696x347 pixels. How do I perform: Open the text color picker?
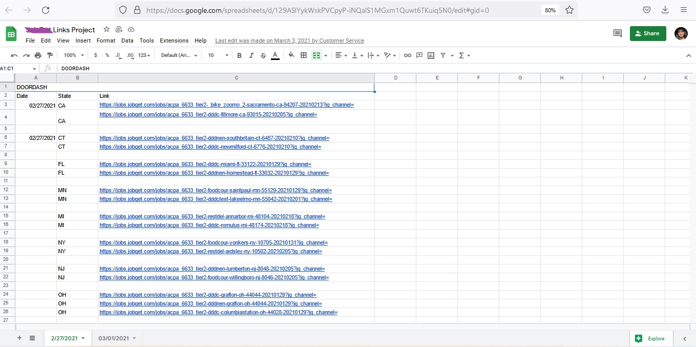coord(275,55)
